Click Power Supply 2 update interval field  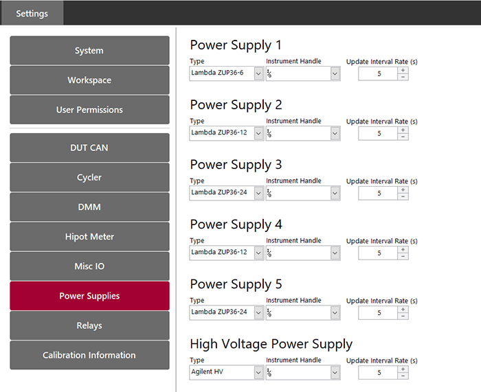pyautogui.click(x=378, y=133)
